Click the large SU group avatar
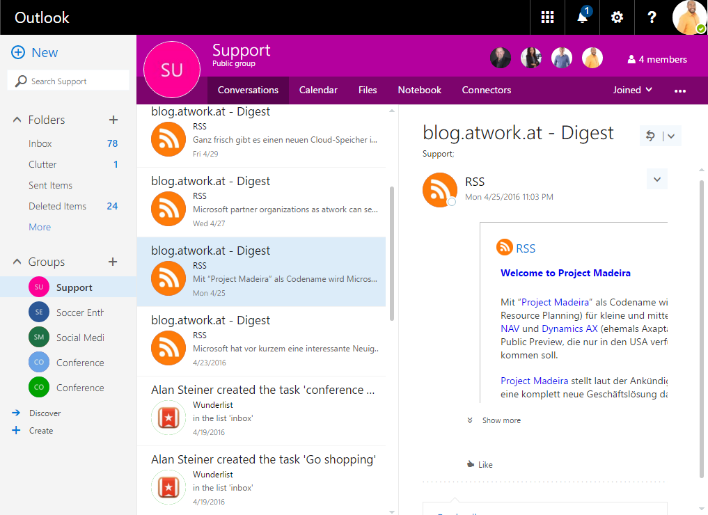 172,70
